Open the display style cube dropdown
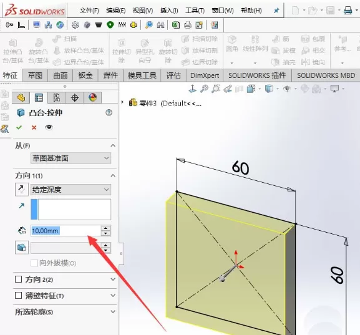Image resolution: width=360 pixels, height=335 pixels. [x=270, y=89]
